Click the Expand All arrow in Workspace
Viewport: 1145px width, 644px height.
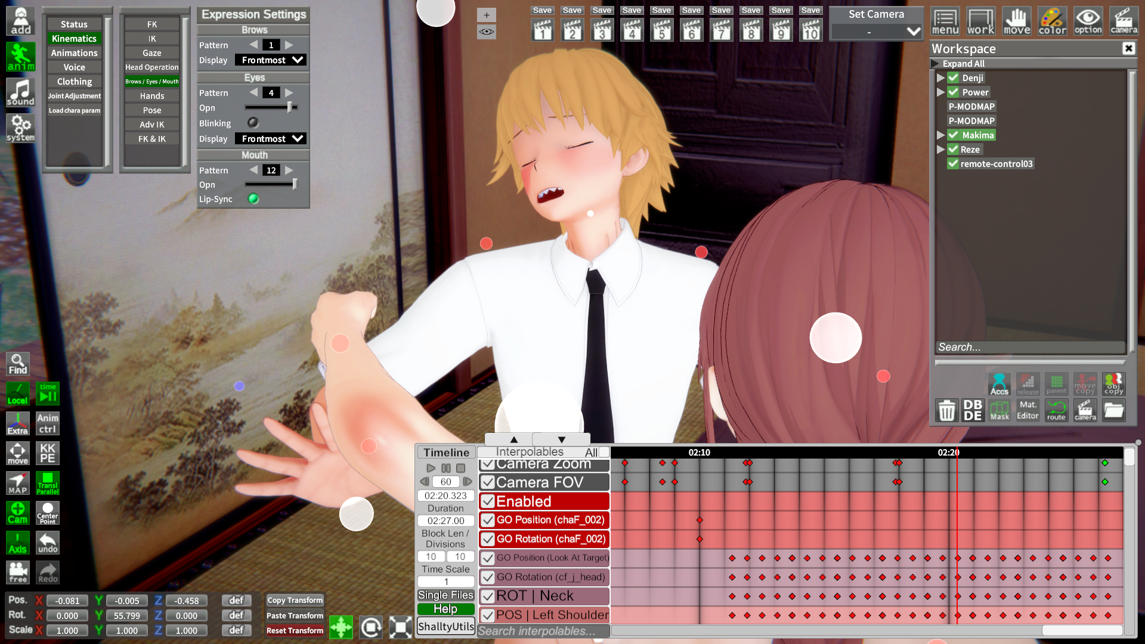point(936,63)
